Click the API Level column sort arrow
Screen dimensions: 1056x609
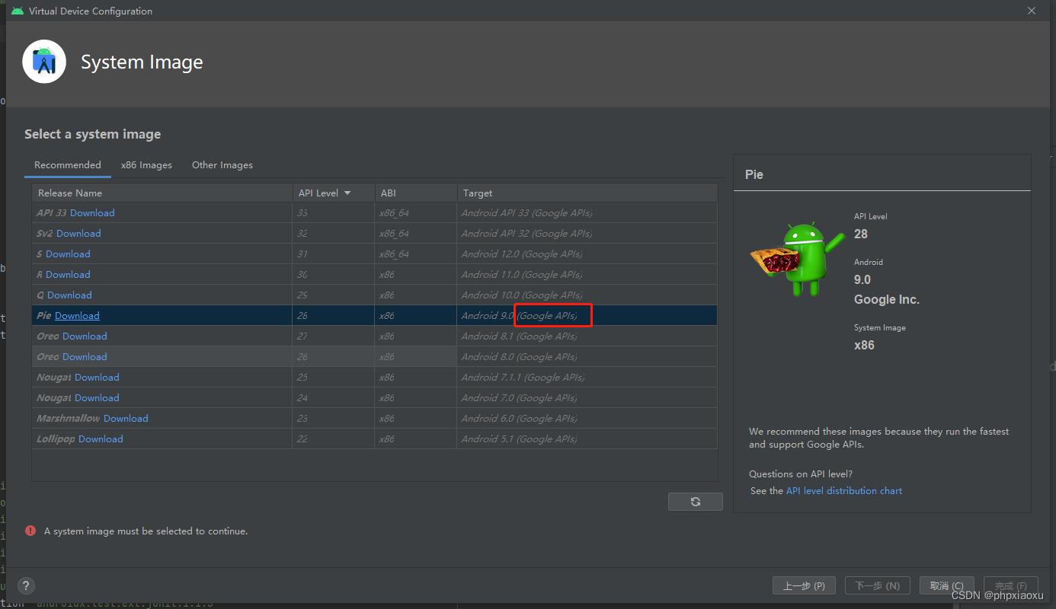pyautogui.click(x=348, y=193)
